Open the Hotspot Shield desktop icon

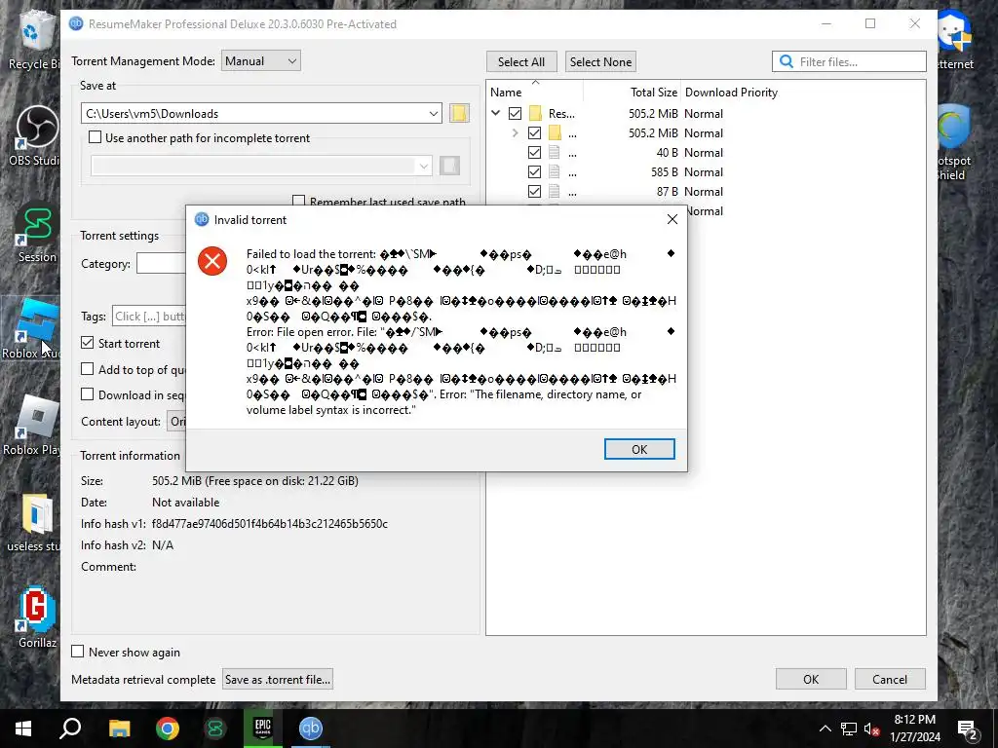tap(953, 142)
